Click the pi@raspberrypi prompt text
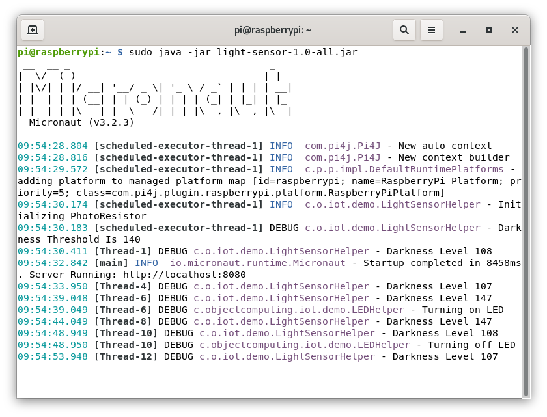This screenshot has height=417, width=547. 59,52
